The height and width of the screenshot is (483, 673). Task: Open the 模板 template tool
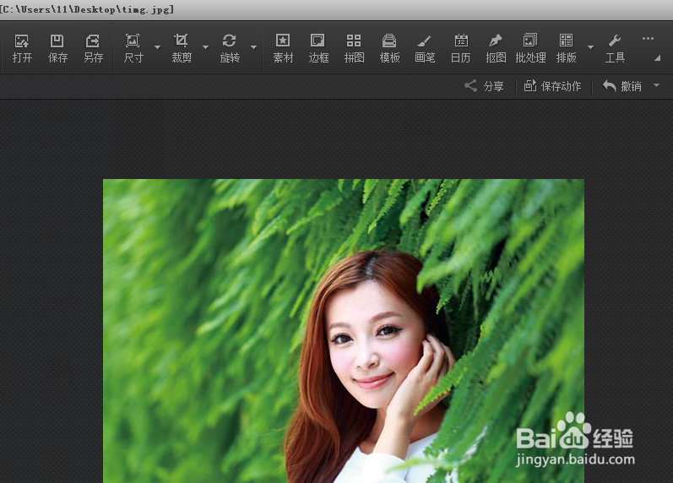[x=390, y=48]
